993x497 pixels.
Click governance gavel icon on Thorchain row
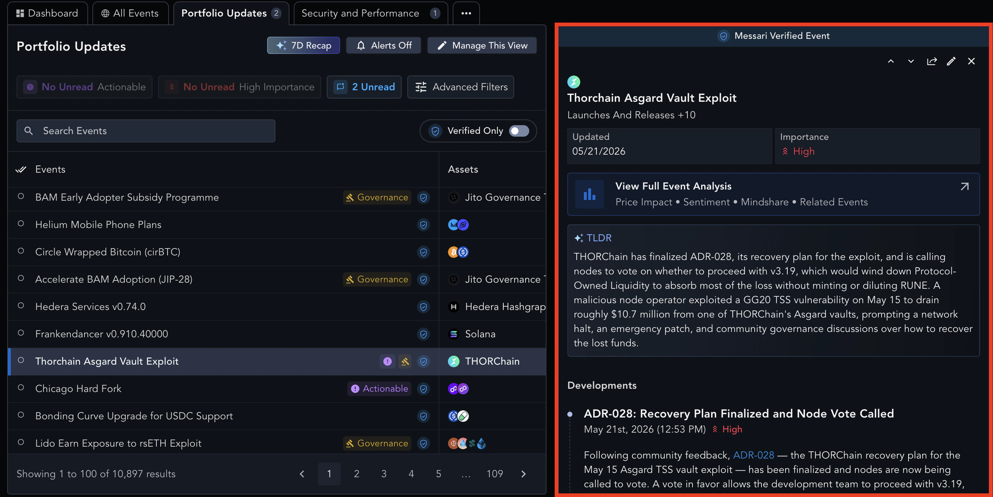(x=405, y=362)
